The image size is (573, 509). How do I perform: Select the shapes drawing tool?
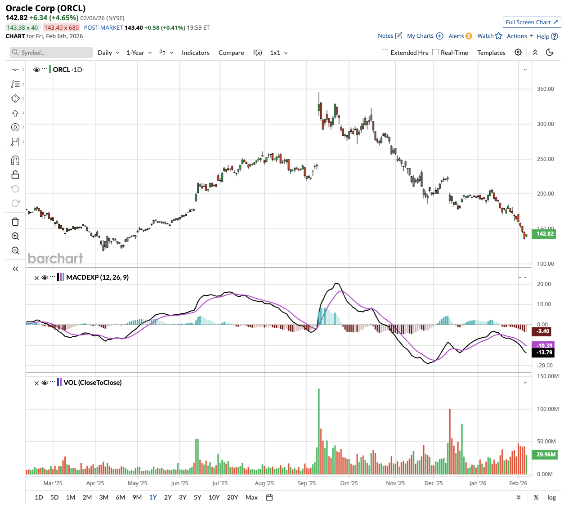[x=15, y=98]
